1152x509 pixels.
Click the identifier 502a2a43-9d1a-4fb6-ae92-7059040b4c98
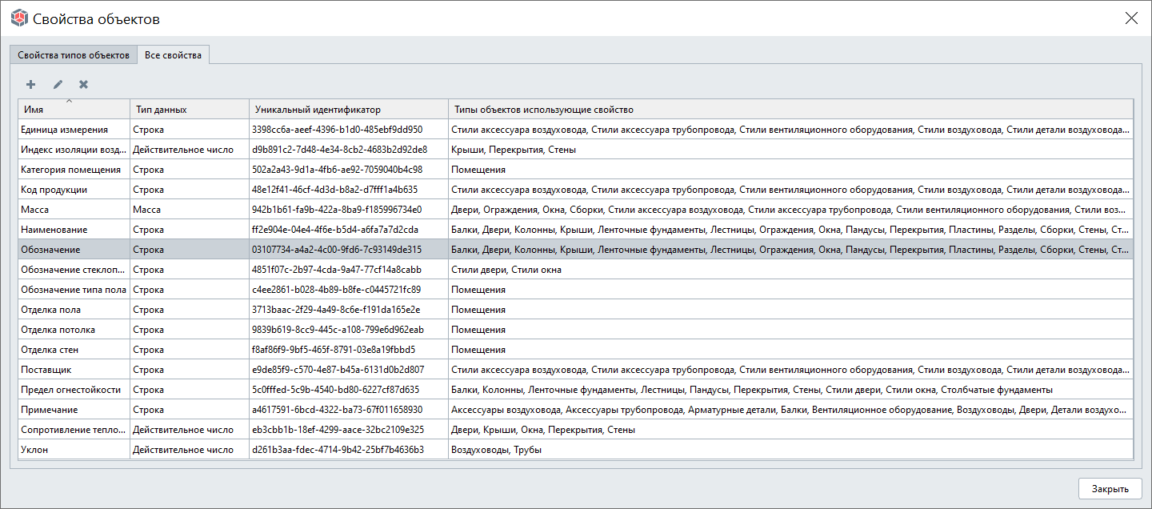click(x=337, y=170)
